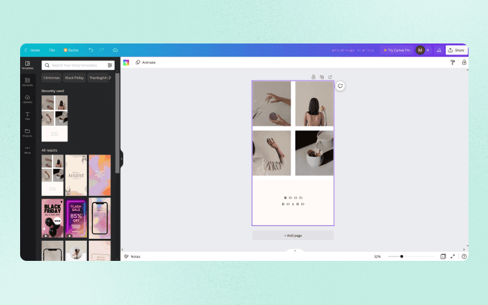Show more category chips with arrow
This screenshot has height=305, width=488.
pos(110,78)
